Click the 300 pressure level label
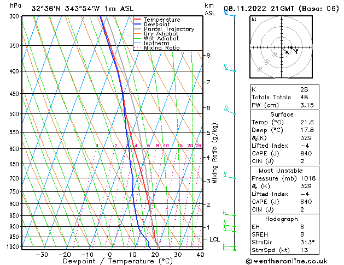 pyautogui.click(x=15, y=16)
